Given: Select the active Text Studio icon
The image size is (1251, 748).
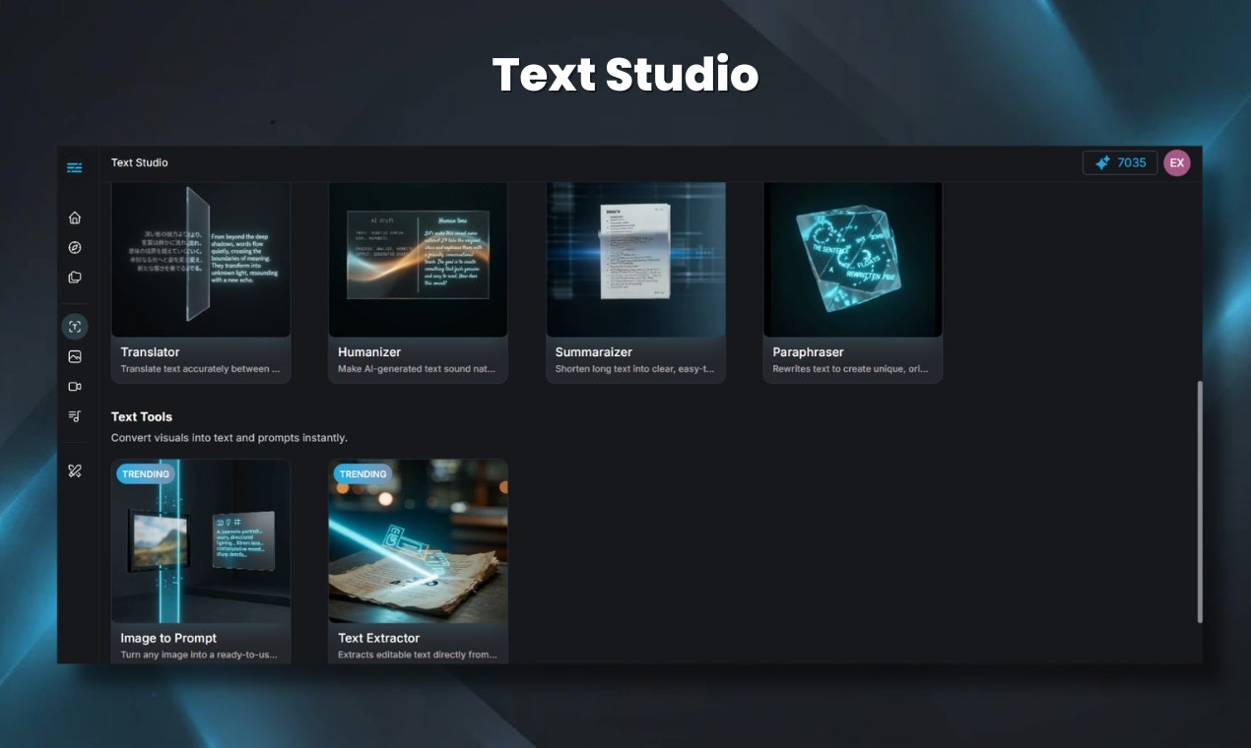Looking at the screenshot, I should pos(74,326).
